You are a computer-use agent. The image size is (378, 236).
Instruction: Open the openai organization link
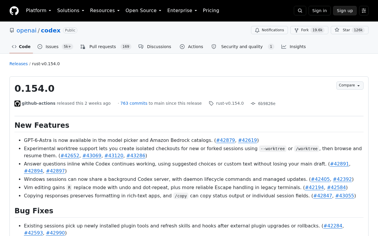(27, 30)
